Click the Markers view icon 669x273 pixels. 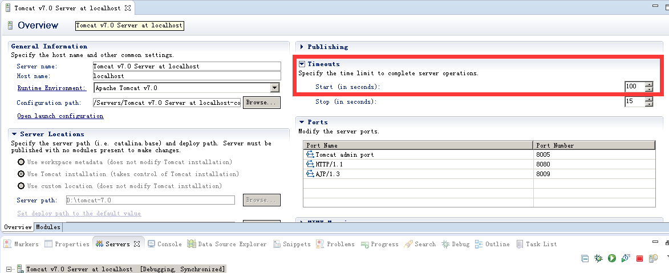point(7,244)
